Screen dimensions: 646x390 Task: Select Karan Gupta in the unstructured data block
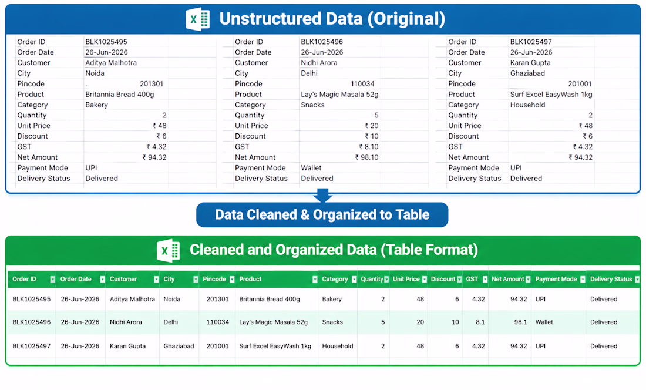point(530,63)
